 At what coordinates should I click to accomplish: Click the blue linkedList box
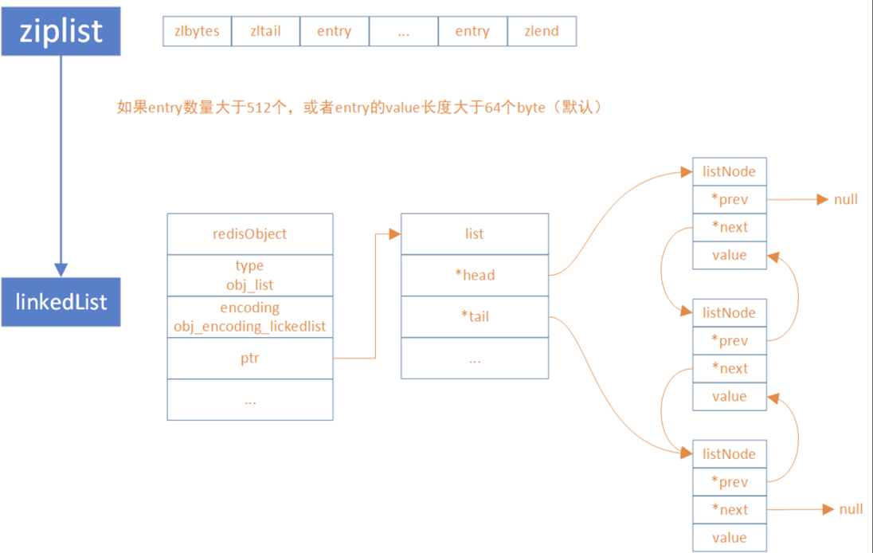61,302
